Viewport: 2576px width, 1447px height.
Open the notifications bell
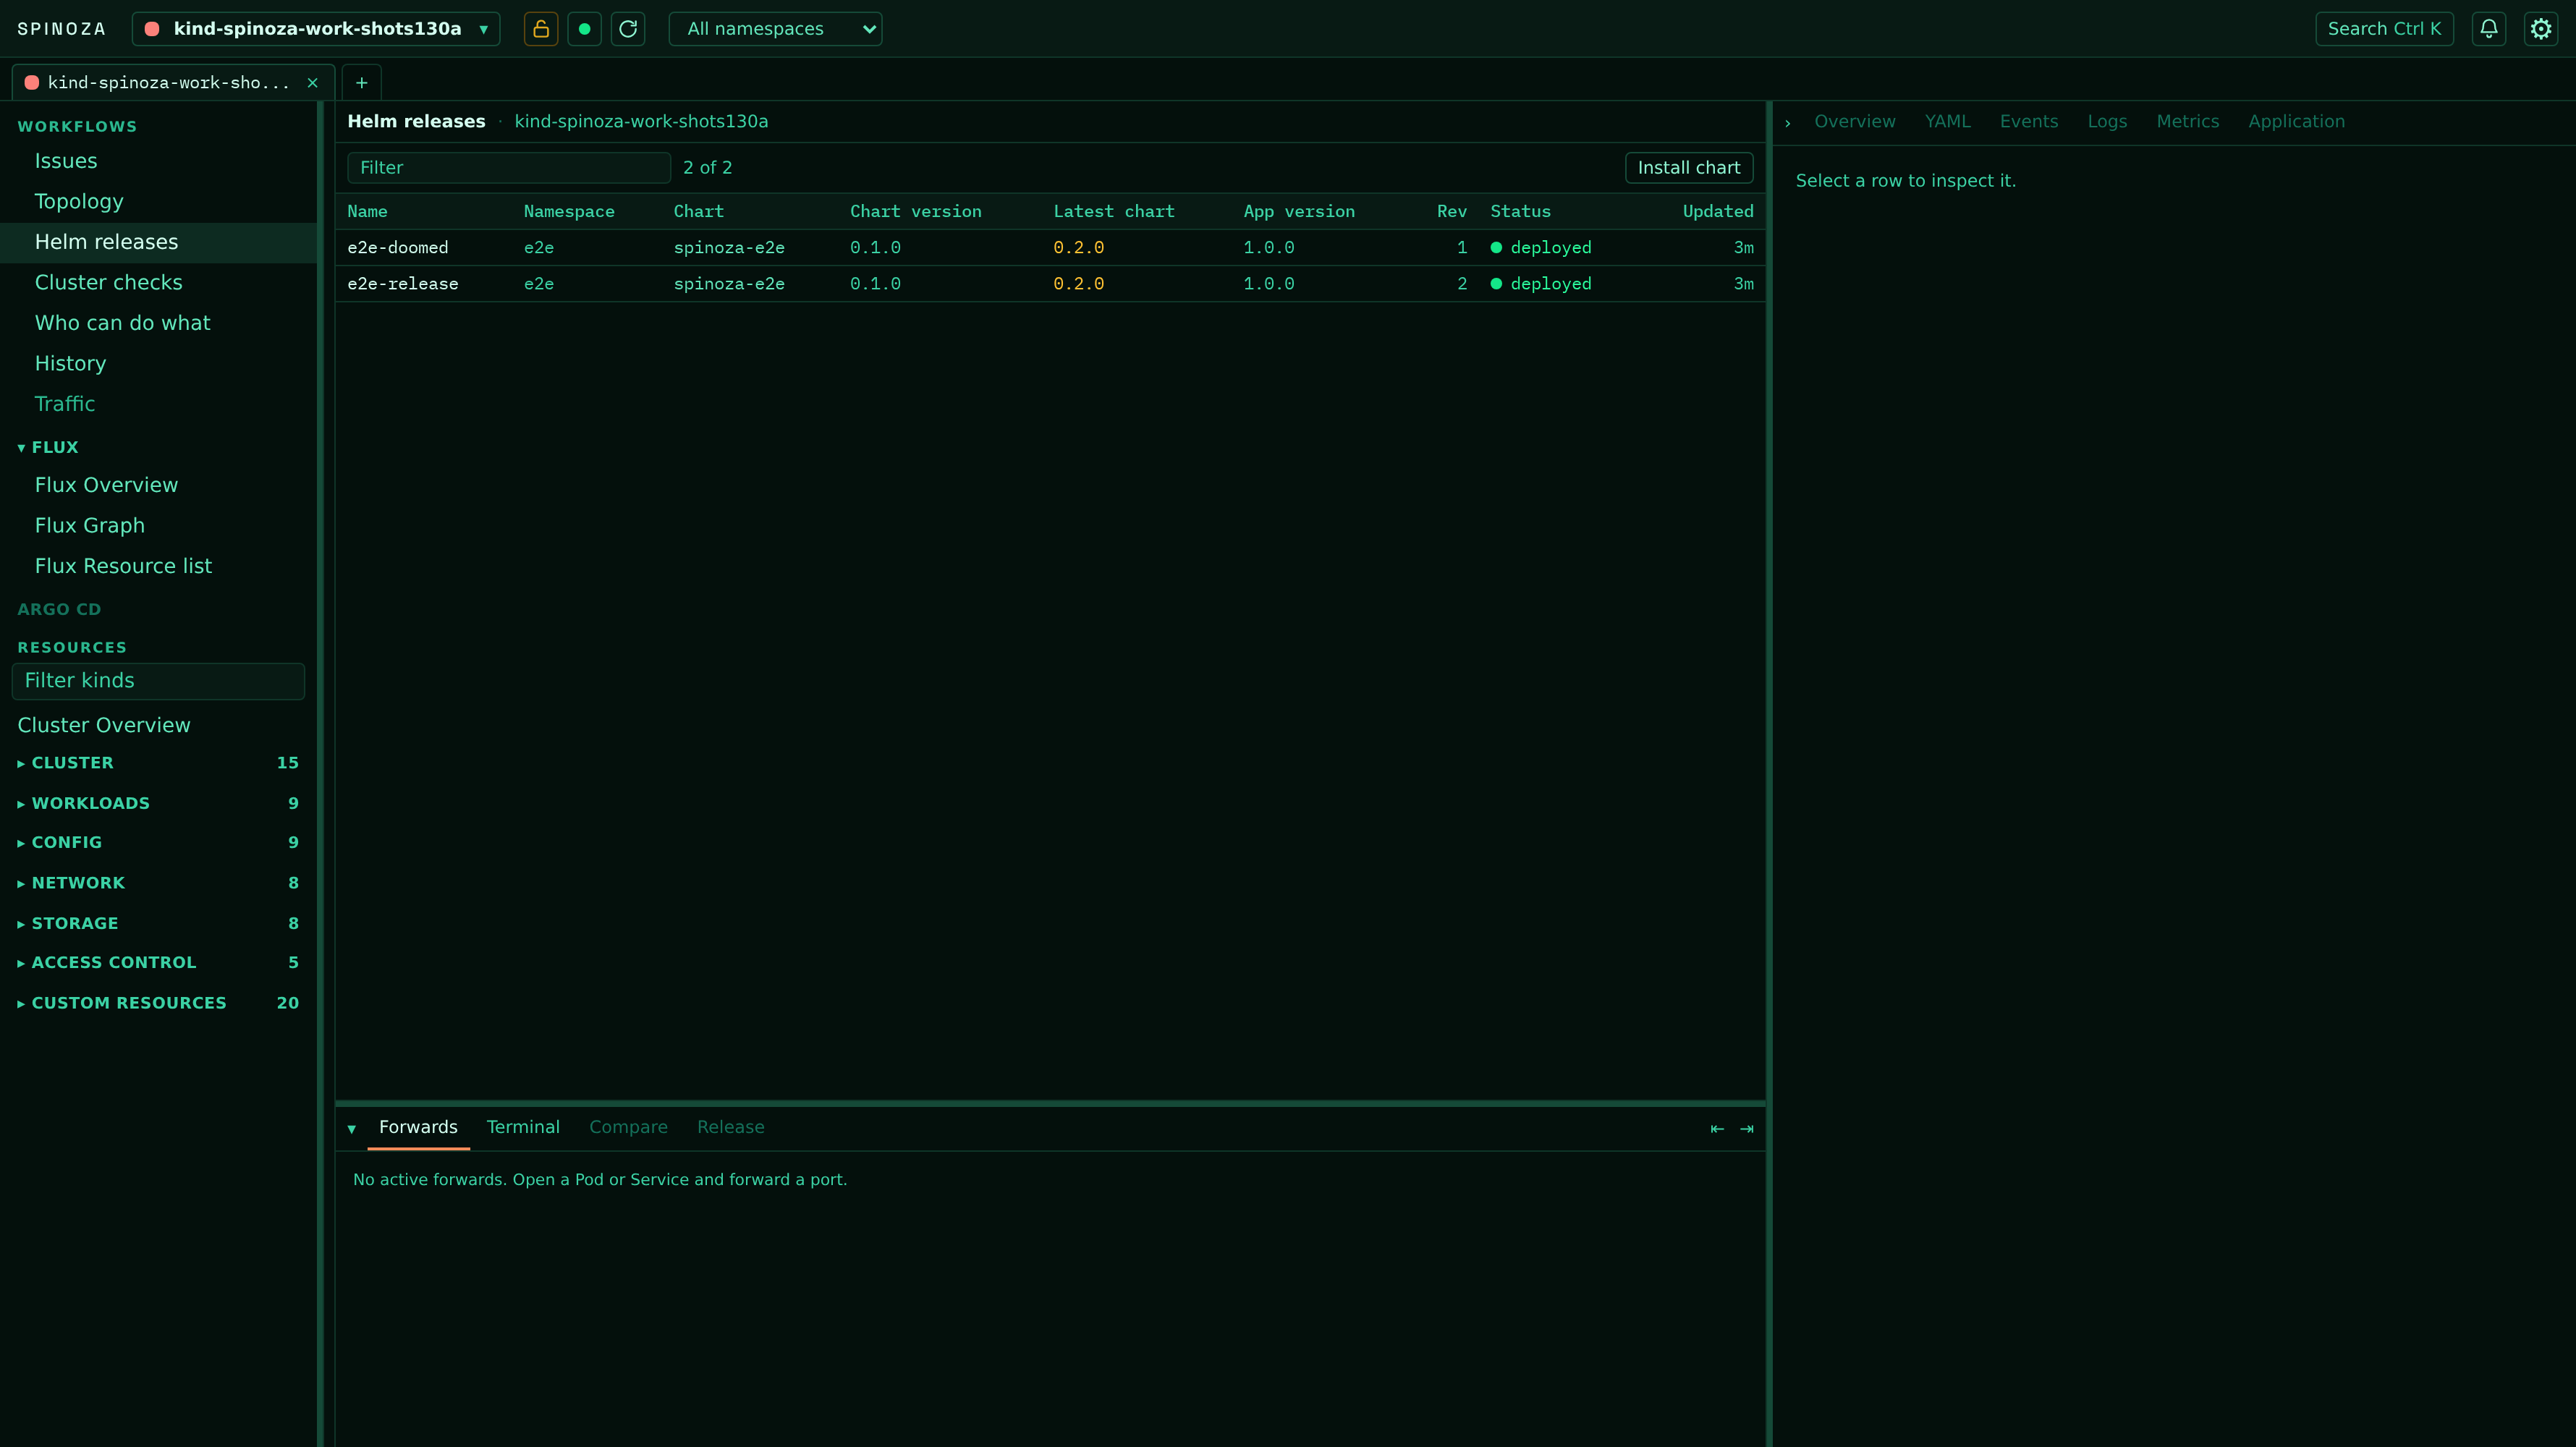coord(2489,29)
